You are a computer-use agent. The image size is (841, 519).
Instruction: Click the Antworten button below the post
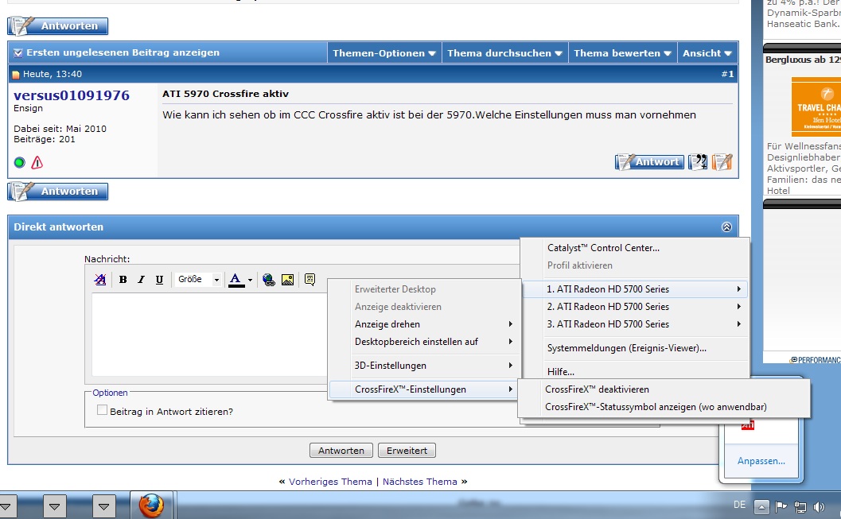58,192
